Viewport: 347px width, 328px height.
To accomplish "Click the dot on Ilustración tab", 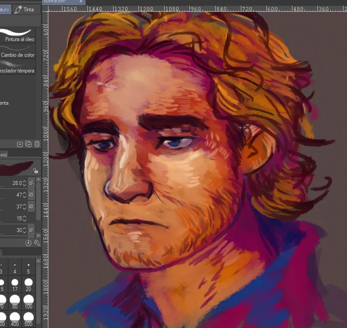I will pos(81,2).
